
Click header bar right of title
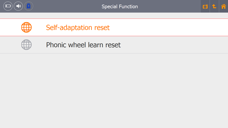tap(169, 6)
